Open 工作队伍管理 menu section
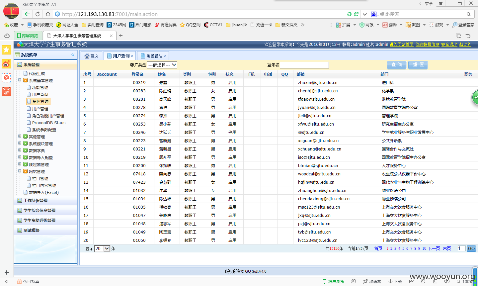Viewport: 478px width, 286px height. click(x=45, y=200)
